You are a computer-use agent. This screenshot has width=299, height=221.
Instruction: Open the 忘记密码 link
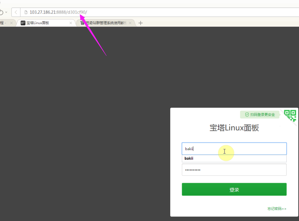(277, 209)
